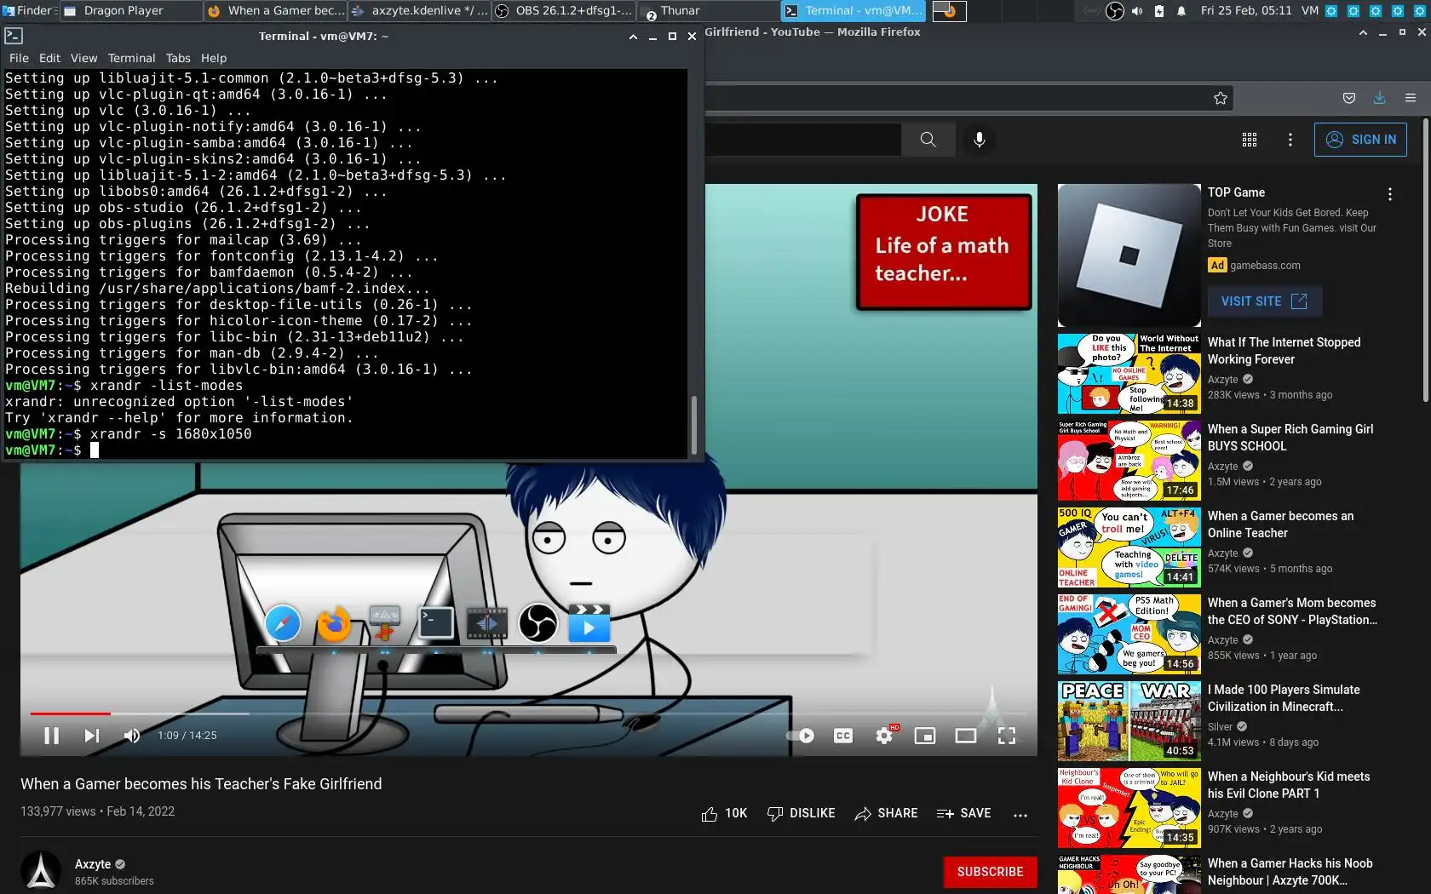1431x894 pixels.
Task: Skip to the next video
Action: click(x=92, y=736)
